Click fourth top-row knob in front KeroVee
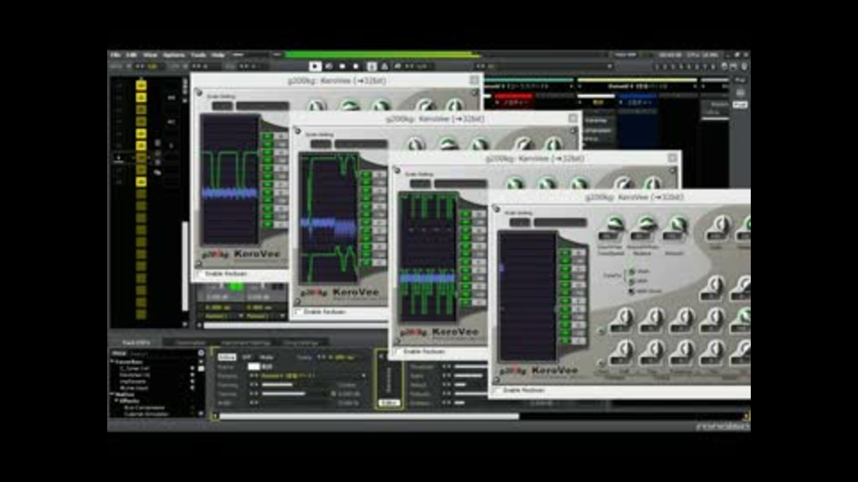This screenshot has width=858, height=482. click(x=720, y=225)
